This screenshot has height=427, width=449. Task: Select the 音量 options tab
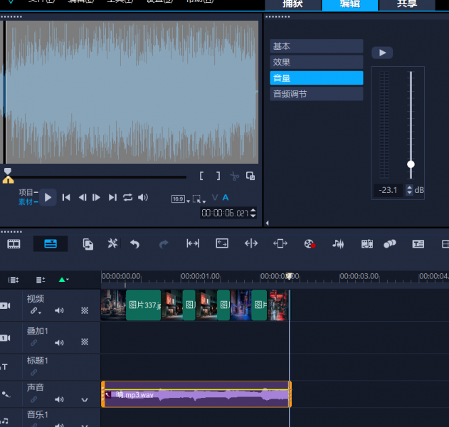(x=317, y=78)
